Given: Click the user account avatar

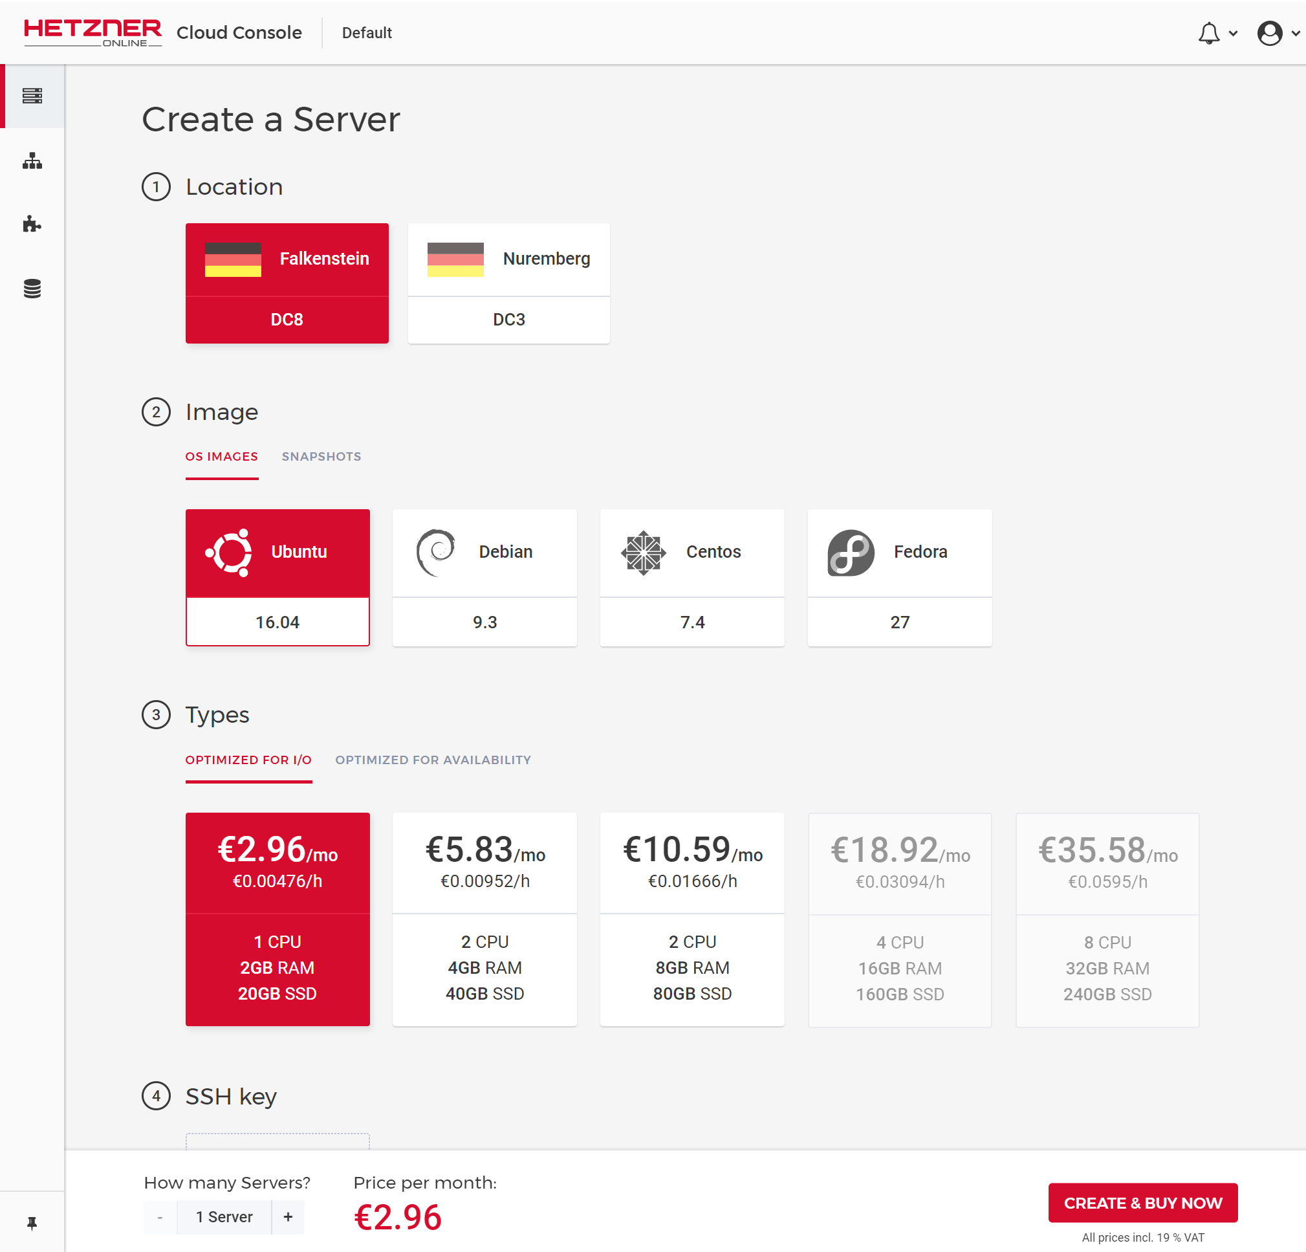Looking at the screenshot, I should (x=1268, y=32).
